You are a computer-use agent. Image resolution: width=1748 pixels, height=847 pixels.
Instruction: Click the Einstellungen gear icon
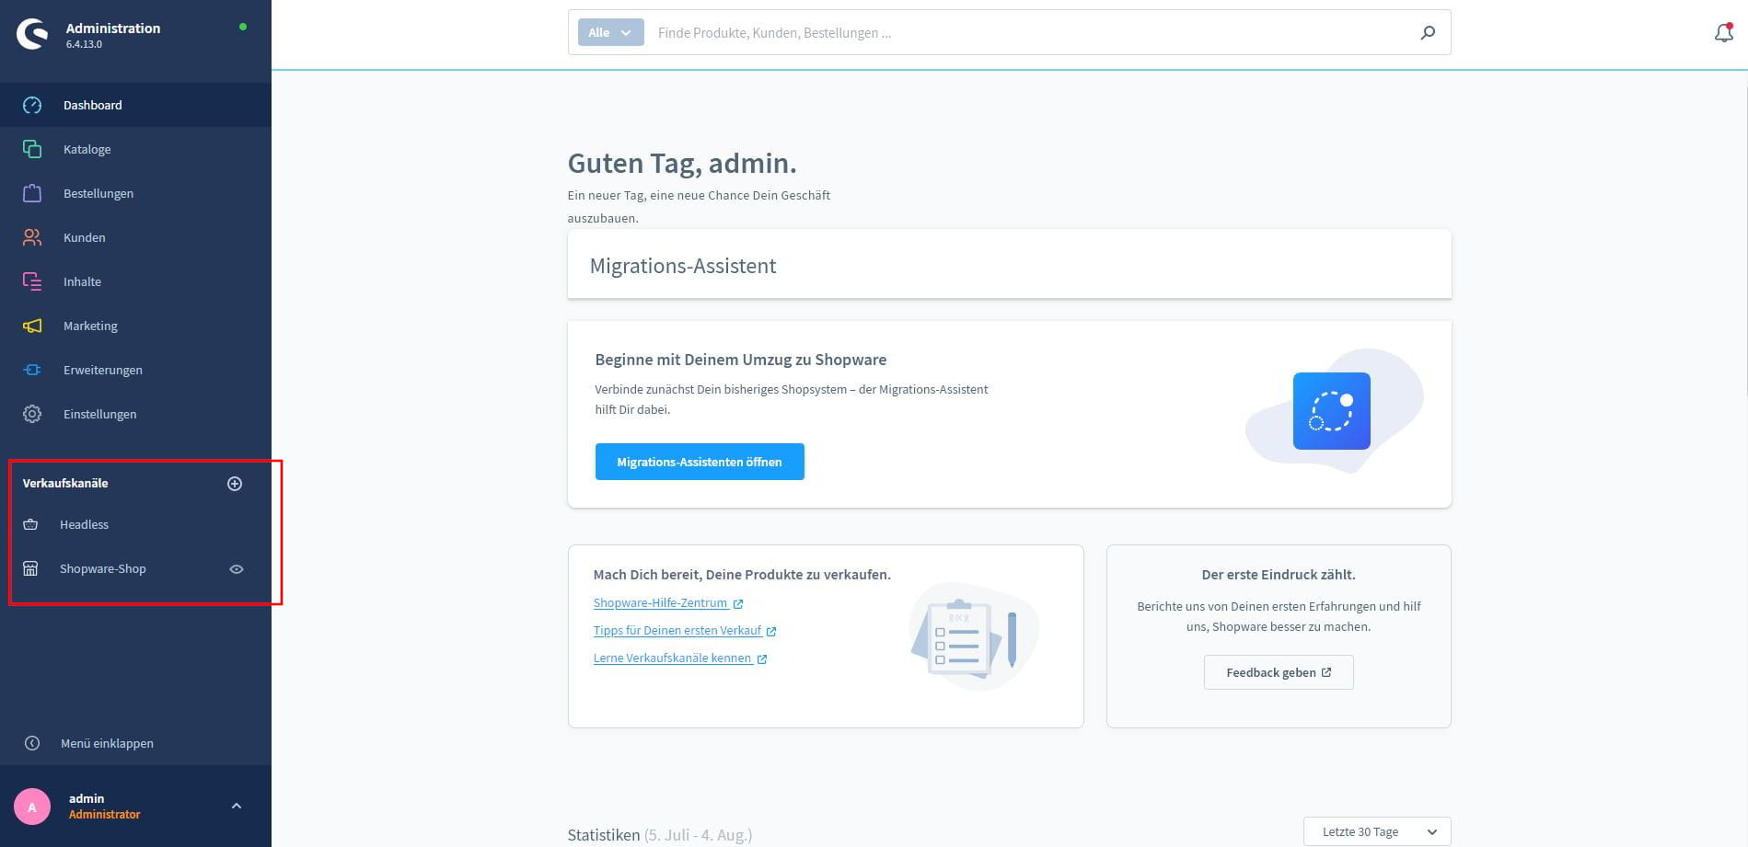click(x=32, y=414)
